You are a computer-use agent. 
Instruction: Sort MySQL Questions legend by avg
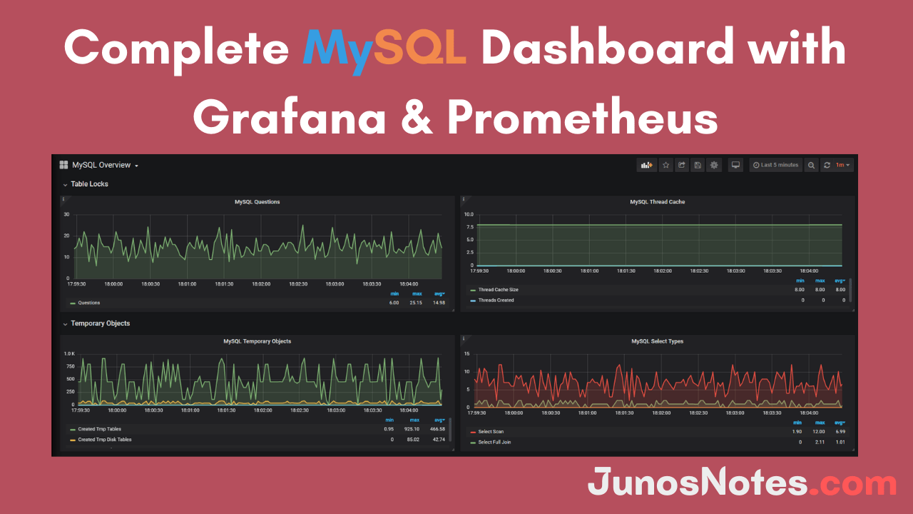coord(439,293)
